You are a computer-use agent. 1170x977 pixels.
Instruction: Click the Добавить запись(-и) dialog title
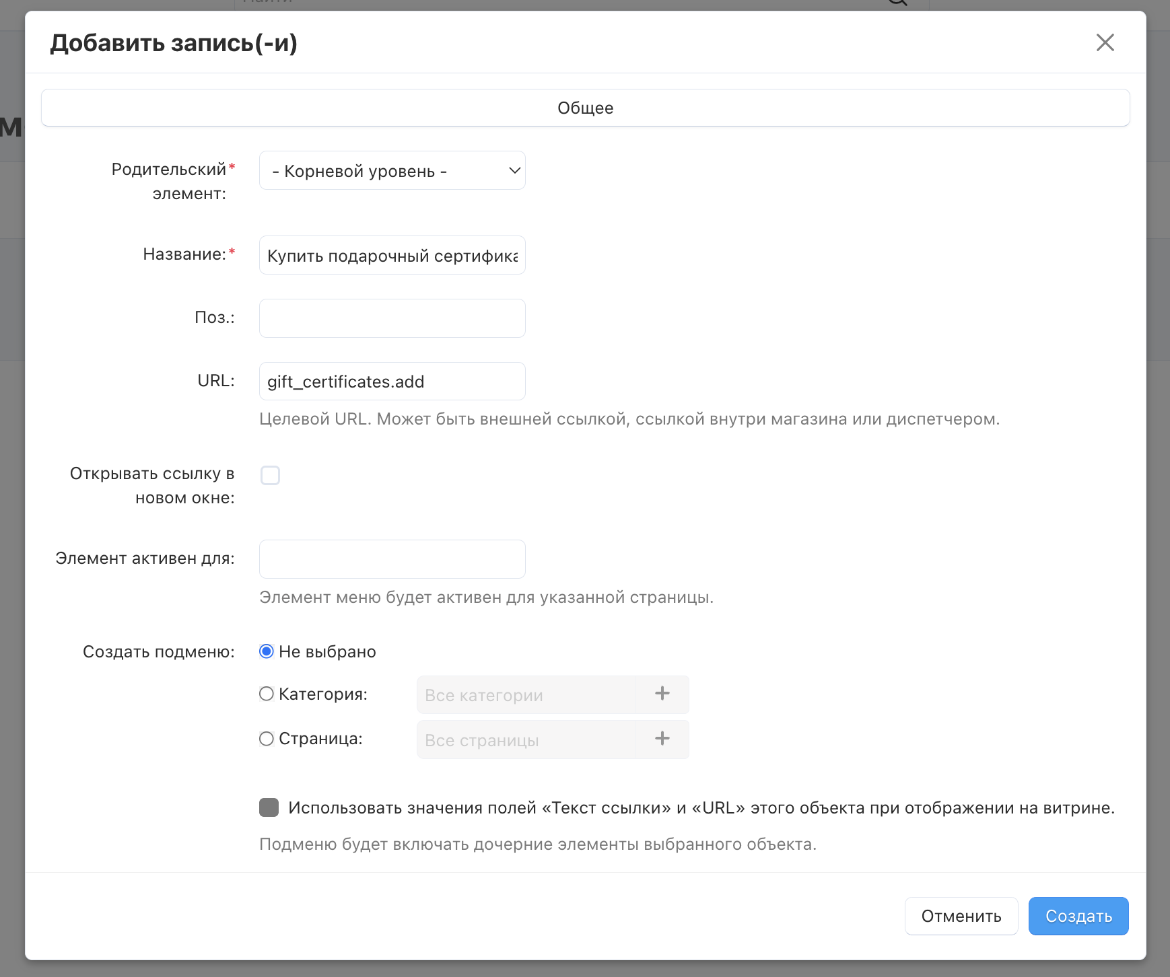coord(174,43)
